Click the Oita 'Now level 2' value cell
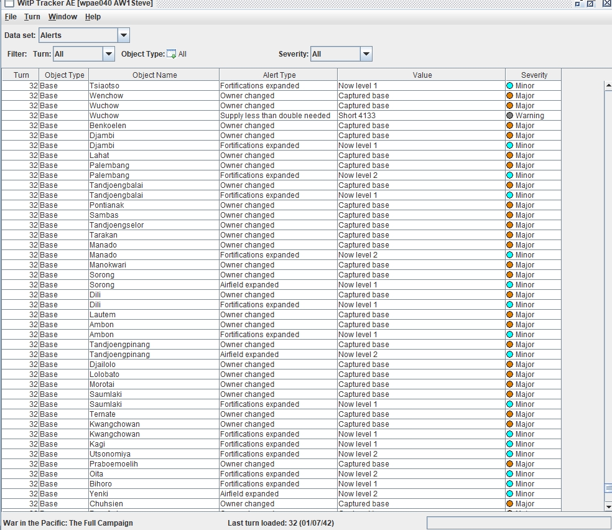 [422, 474]
